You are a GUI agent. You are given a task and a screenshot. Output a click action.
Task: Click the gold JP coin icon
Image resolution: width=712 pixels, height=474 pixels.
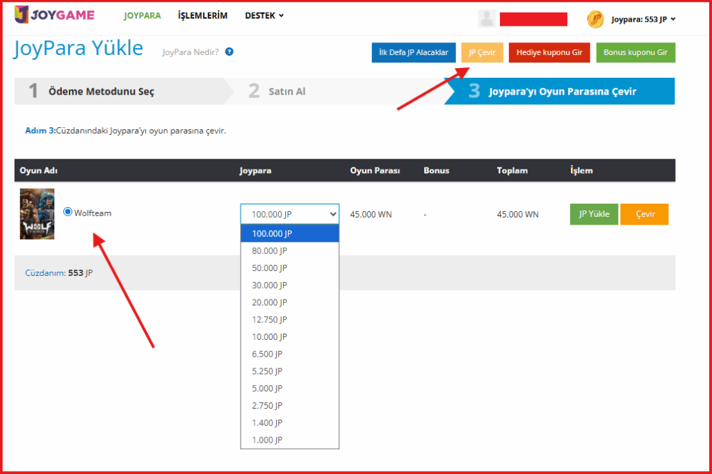click(x=595, y=19)
